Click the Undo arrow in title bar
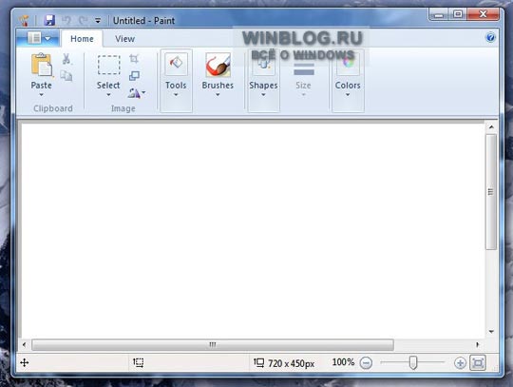 66,21
